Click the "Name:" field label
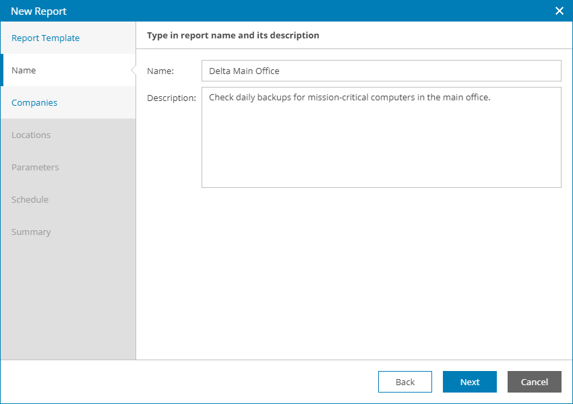This screenshot has width=573, height=404. (160, 71)
